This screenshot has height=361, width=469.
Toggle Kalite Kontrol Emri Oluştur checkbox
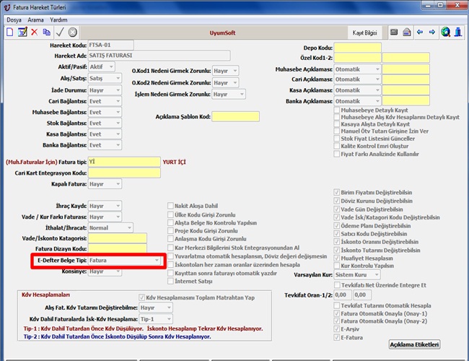coord(337,146)
